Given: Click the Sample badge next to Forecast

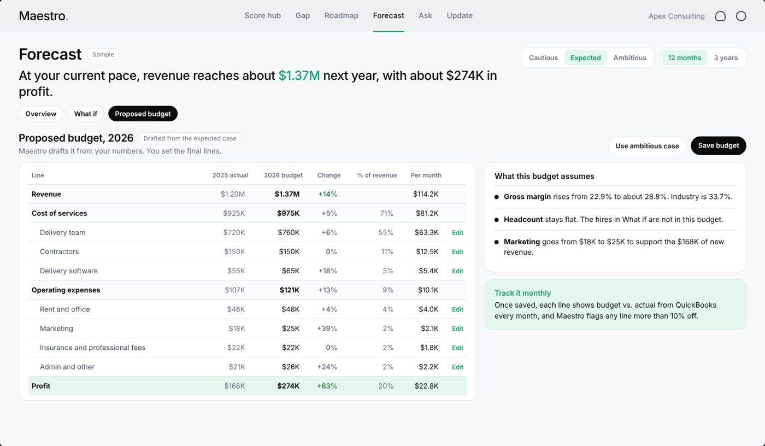Looking at the screenshot, I should coord(103,54).
